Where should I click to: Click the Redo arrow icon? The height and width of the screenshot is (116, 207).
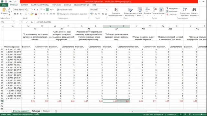coord(15,1)
